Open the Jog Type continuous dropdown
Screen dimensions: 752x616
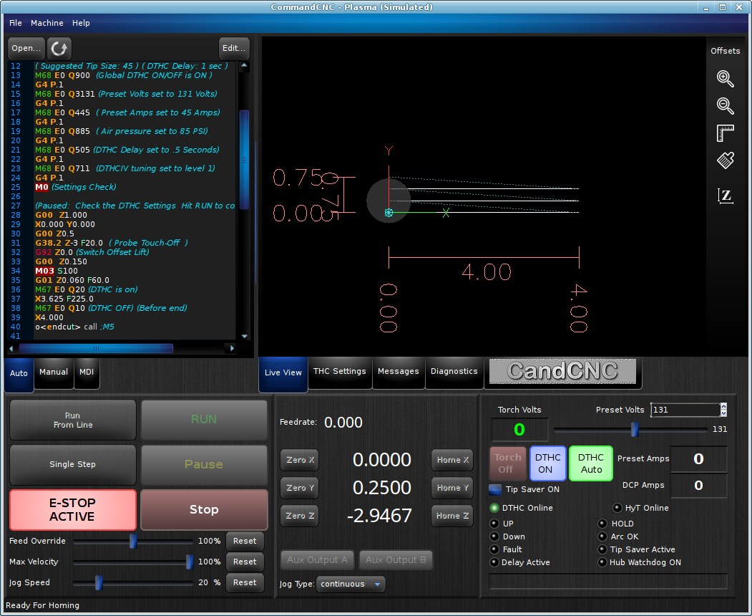[x=351, y=584]
